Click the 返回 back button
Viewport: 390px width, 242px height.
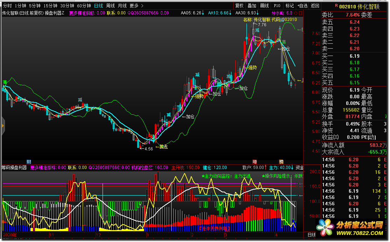coord(315,6)
